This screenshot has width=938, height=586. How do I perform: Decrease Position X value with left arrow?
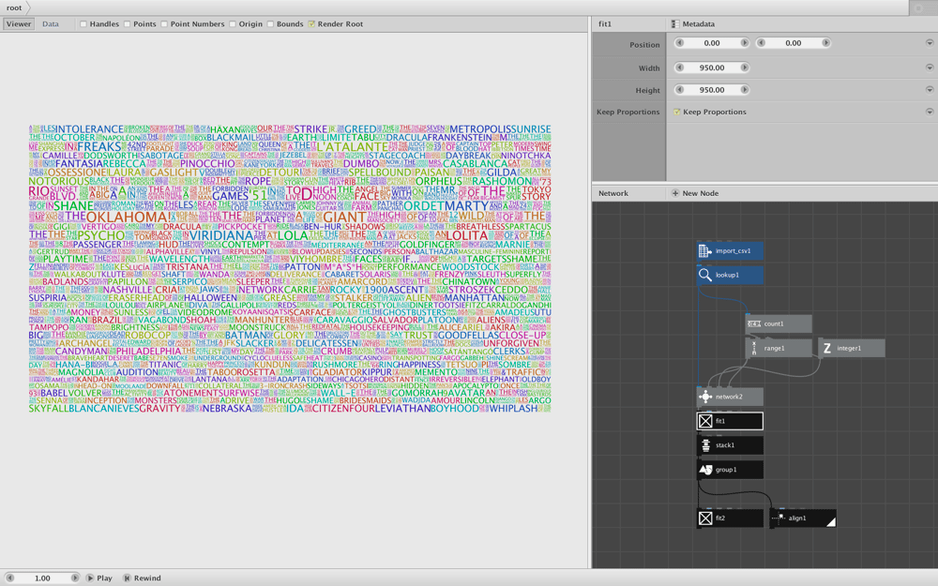coord(679,43)
